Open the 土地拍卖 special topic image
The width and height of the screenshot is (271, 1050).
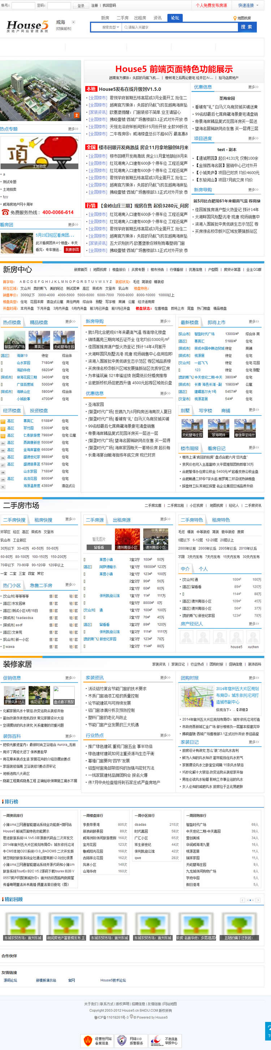click(39, 152)
